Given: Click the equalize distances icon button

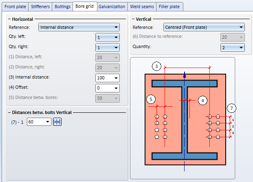Looking at the screenshot, I should (57, 122).
